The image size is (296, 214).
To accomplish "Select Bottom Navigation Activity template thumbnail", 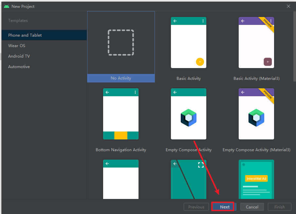I will pos(120,114).
